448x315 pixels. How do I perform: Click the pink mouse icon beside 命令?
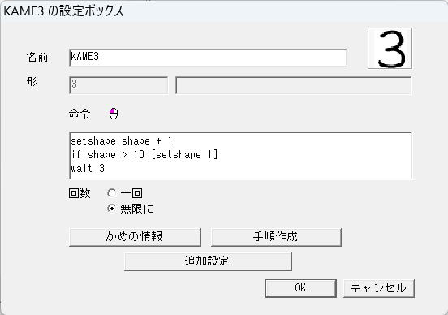click(x=114, y=114)
